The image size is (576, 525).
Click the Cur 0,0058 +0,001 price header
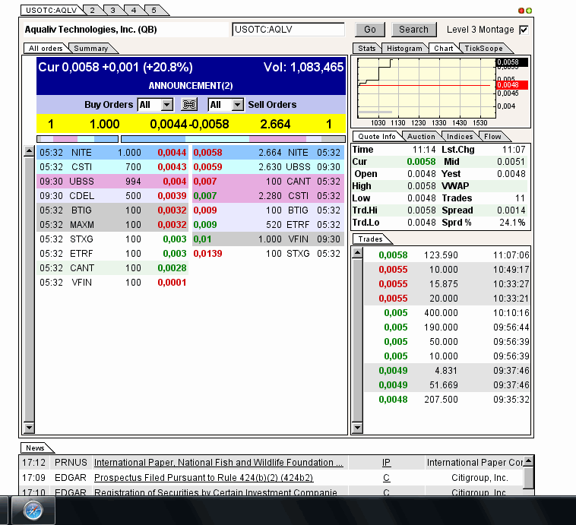116,67
